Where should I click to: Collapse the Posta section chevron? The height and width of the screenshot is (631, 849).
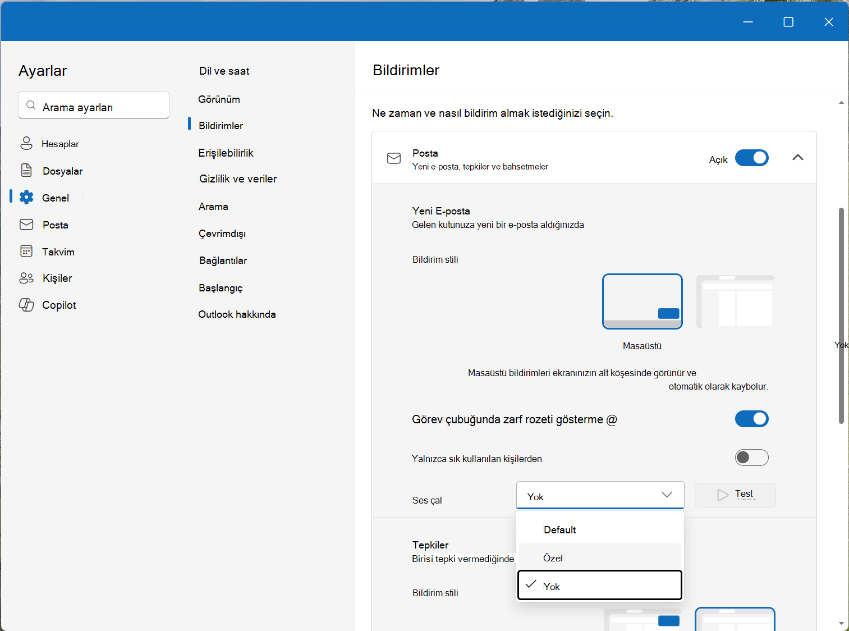pyautogui.click(x=798, y=158)
